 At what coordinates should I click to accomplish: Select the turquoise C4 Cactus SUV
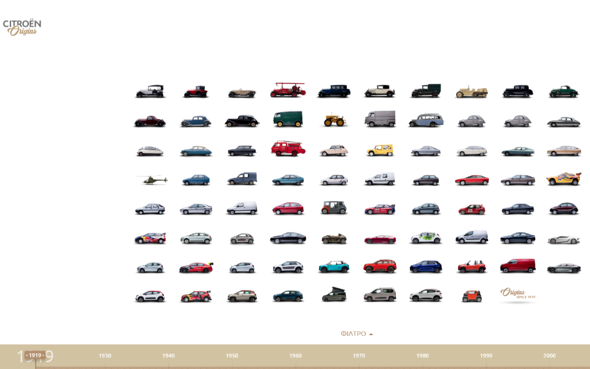point(334,267)
